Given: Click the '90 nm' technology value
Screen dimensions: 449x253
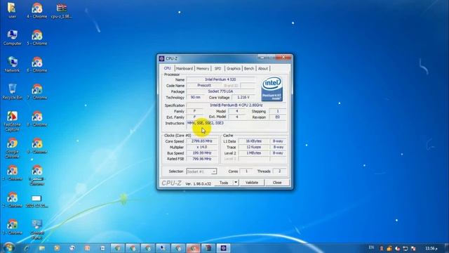Looking at the screenshot, I should click(196, 98).
